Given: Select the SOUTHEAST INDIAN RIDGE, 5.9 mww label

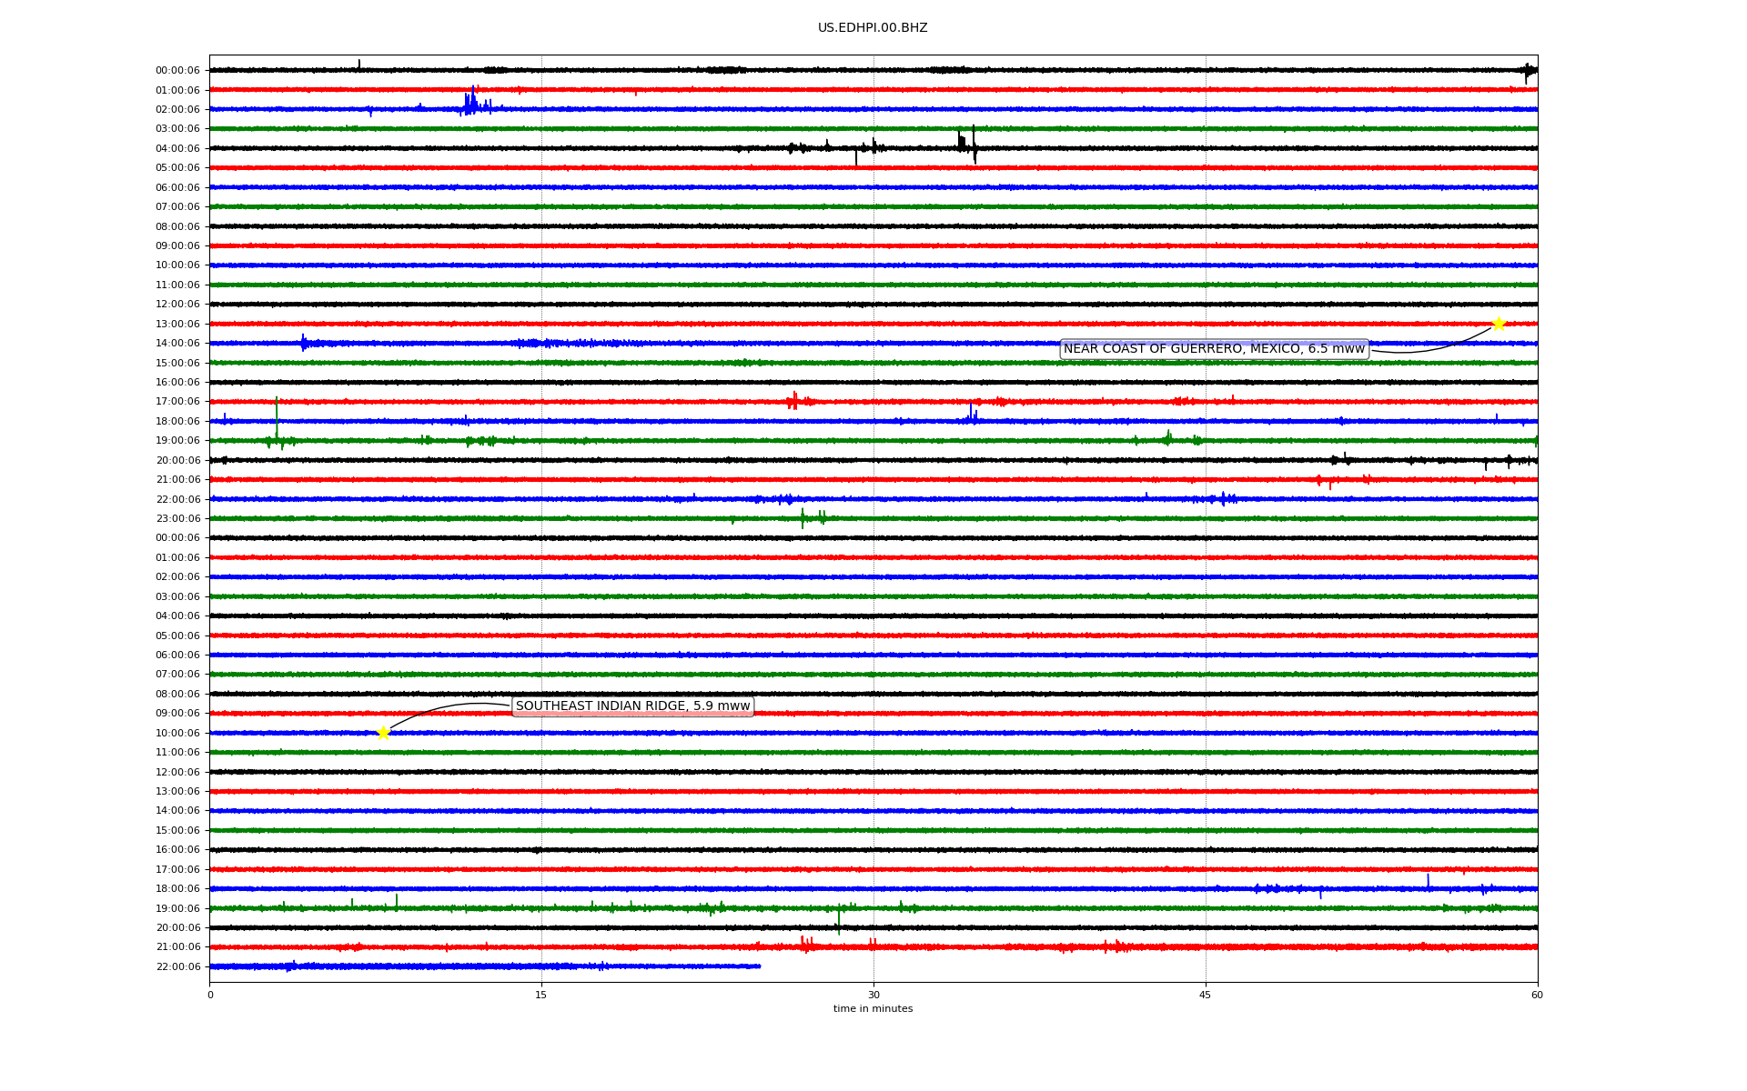Looking at the screenshot, I should pyautogui.click(x=632, y=706).
